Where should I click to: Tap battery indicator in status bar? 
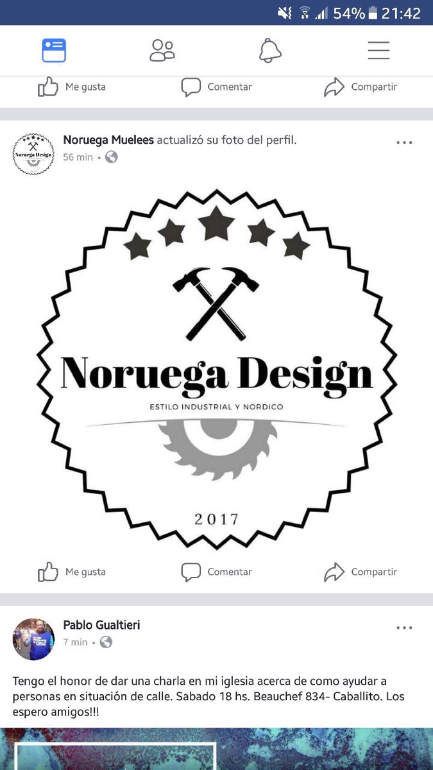[373, 13]
